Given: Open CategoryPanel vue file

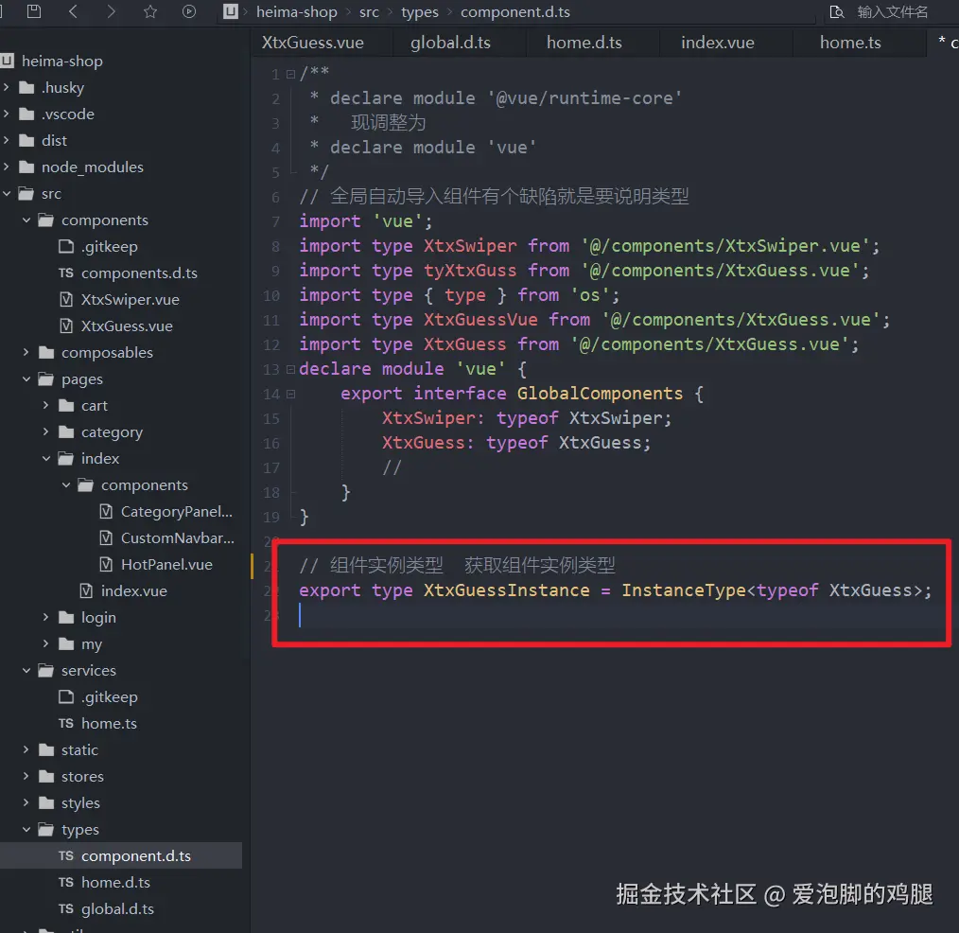Looking at the screenshot, I should pyautogui.click(x=176, y=512).
